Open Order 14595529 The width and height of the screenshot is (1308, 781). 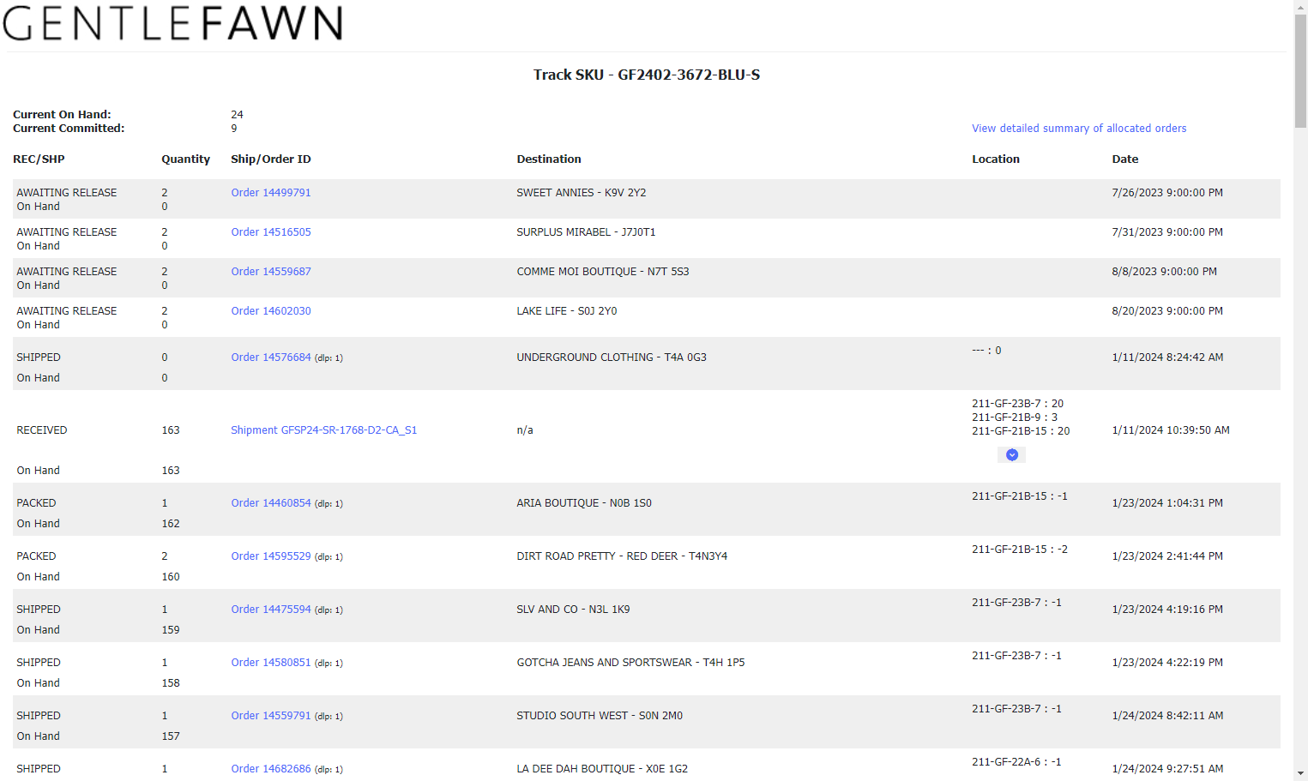click(x=271, y=556)
